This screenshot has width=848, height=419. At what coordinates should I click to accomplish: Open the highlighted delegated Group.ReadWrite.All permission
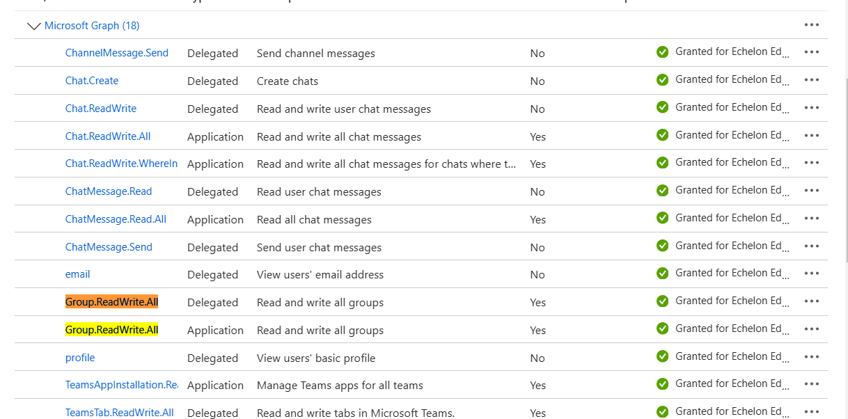point(111,301)
